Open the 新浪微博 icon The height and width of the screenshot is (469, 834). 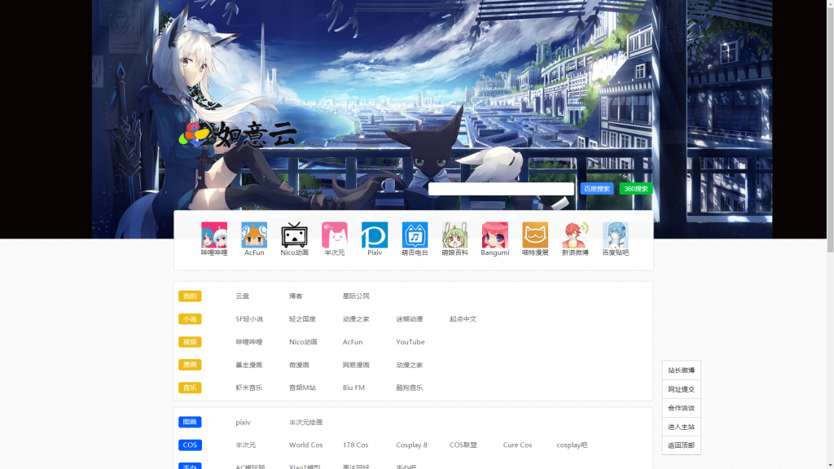click(x=575, y=235)
